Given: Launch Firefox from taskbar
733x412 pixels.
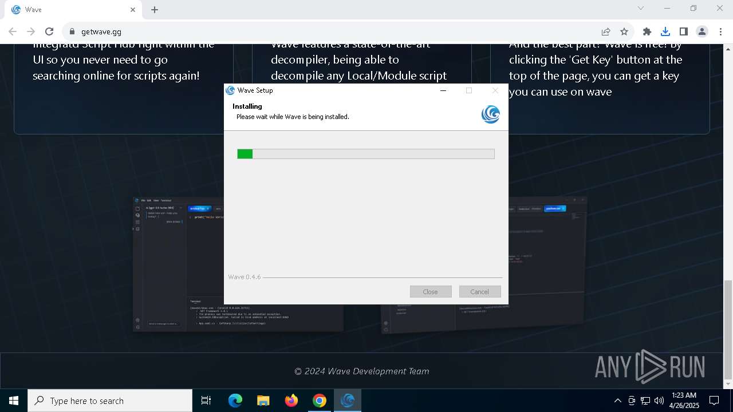Looking at the screenshot, I should point(291,401).
